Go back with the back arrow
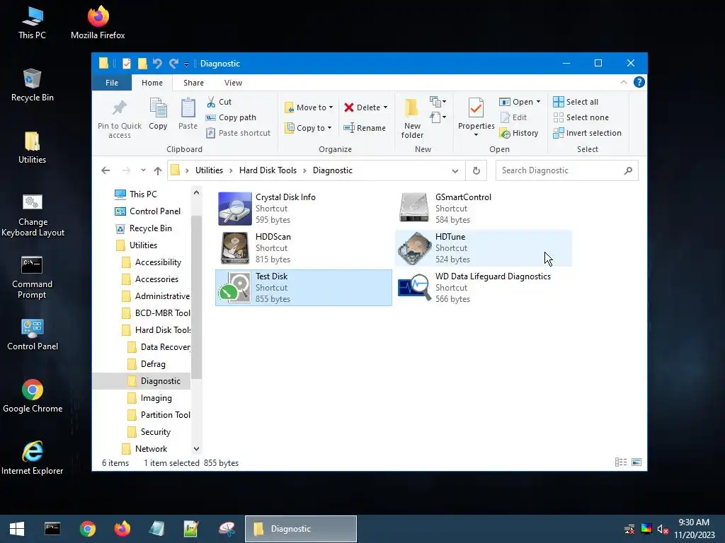This screenshot has width=725, height=543. [x=105, y=170]
